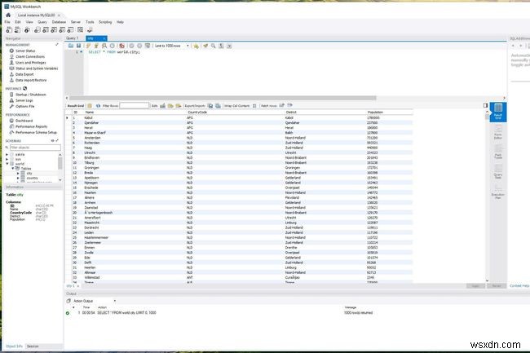Viewport: 530px width, 353px height.
Task: Open the Edit menu
Action: click(18, 22)
